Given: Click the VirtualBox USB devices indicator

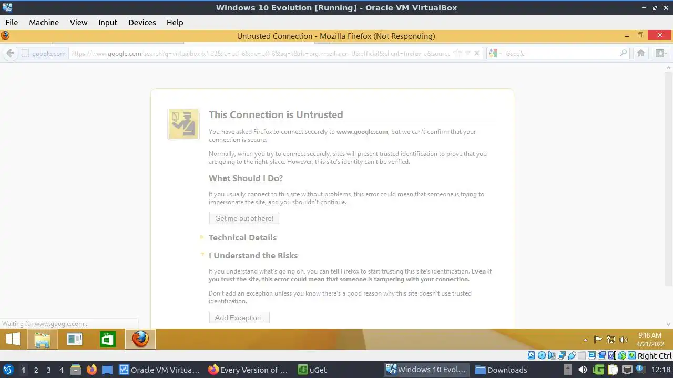Looking at the screenshot, I should [x=572, y=355].
